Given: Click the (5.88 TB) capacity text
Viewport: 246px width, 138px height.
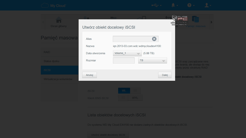Looking at the screenshot, I should coord(149,53).
